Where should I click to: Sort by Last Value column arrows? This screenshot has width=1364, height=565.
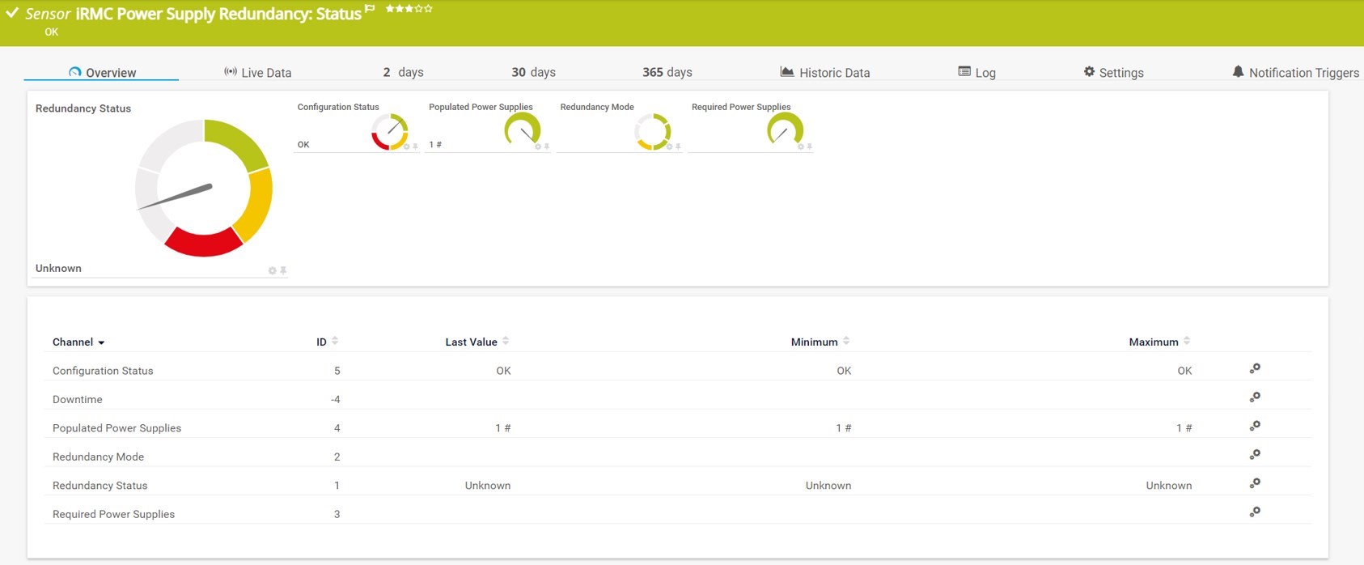(506, 342)
